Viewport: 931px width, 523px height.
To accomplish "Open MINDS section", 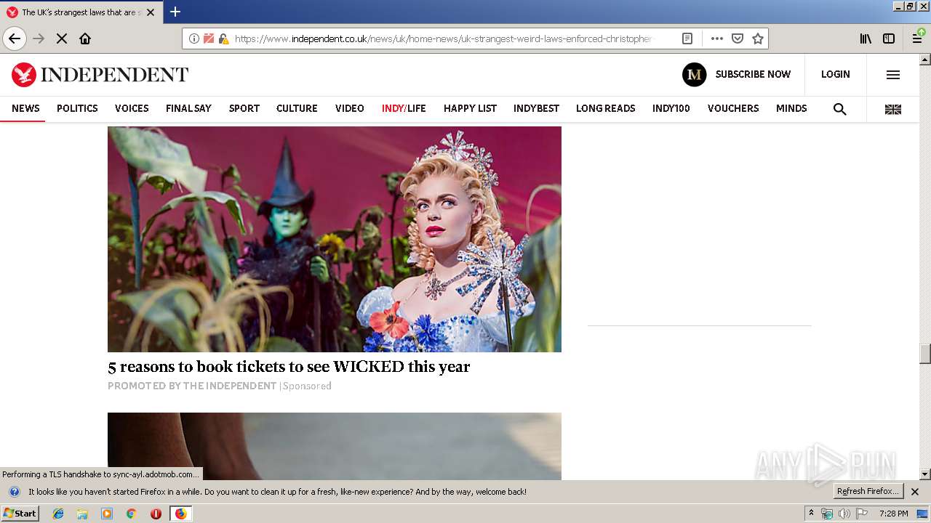I will coord(791,108).
